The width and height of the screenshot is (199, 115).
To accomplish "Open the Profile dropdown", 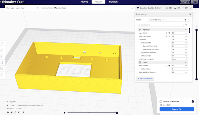I will tap(169, 20).
